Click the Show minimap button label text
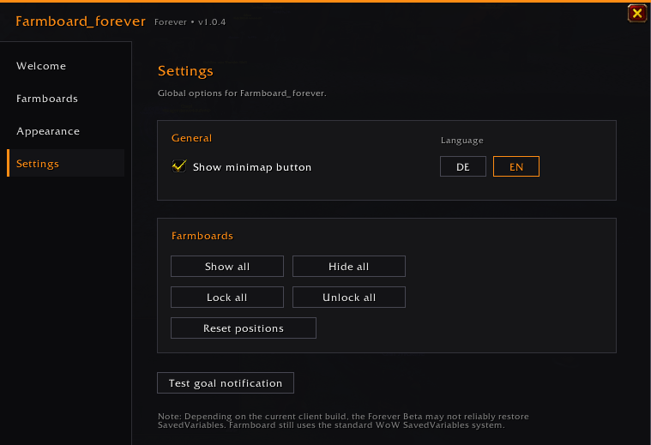Screen dimensions: 651x445 (252, 167)
